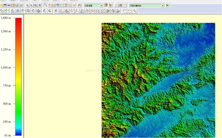This screenshot has height=138, width=222.
Task: Select the Path Profile chart tool
Action: (62, 5)
